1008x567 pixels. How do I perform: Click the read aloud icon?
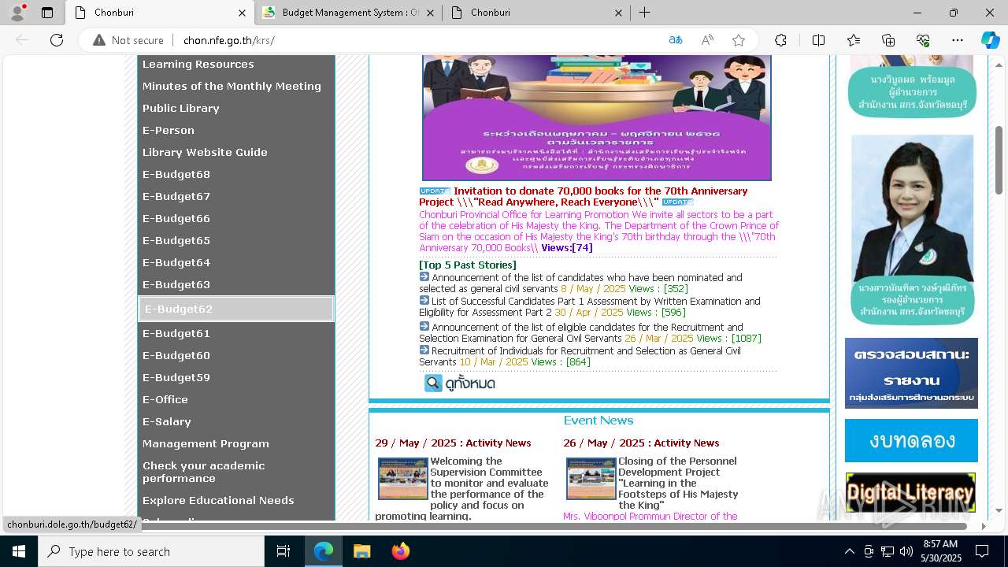click(x=707, y=40)
